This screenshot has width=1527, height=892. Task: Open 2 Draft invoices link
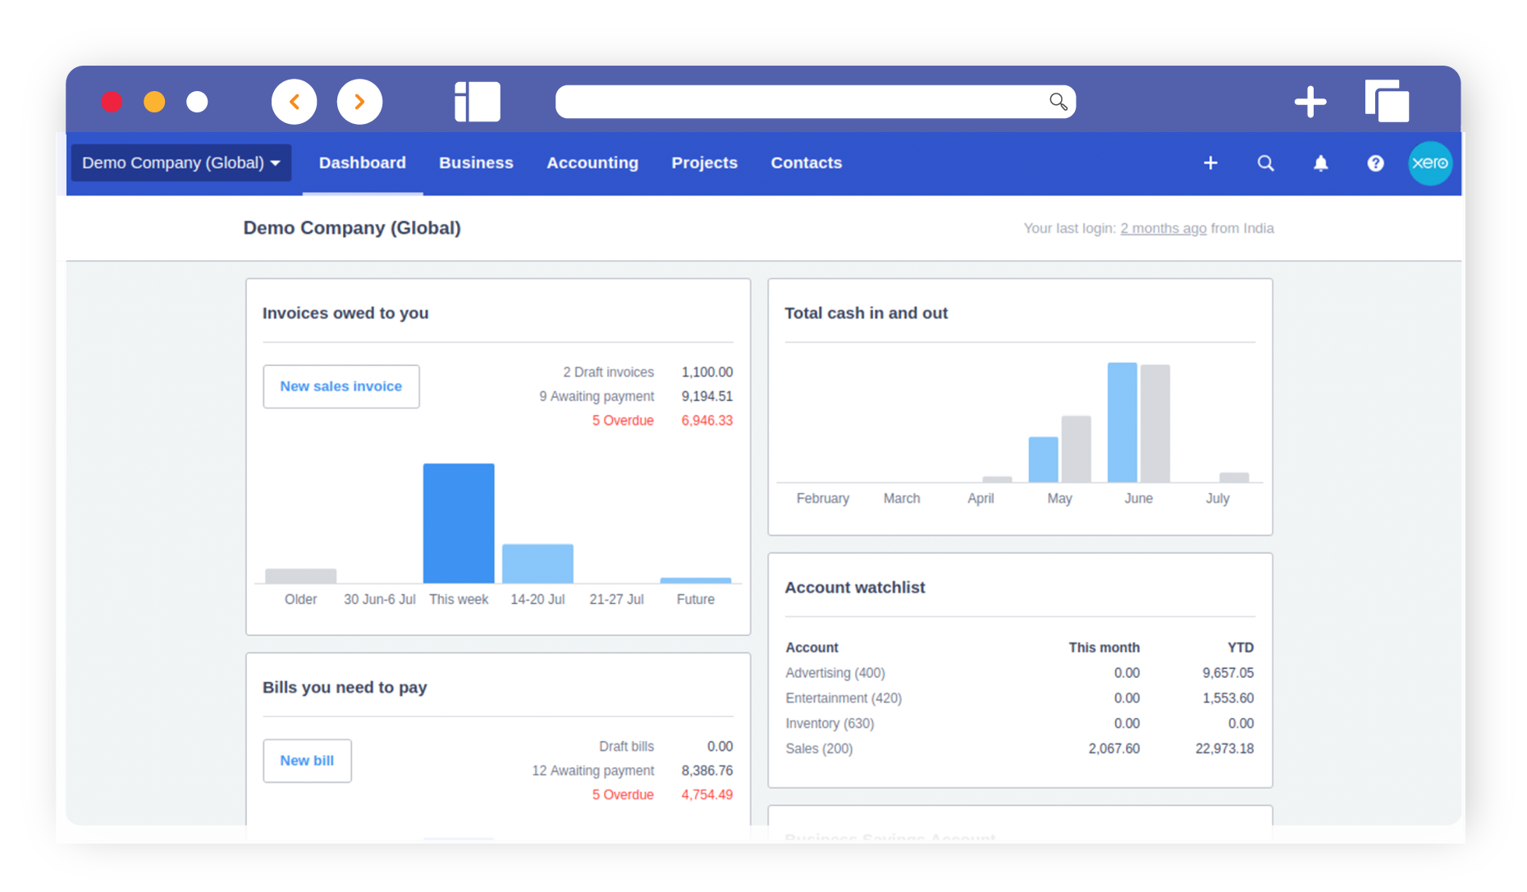pos(608,372)
